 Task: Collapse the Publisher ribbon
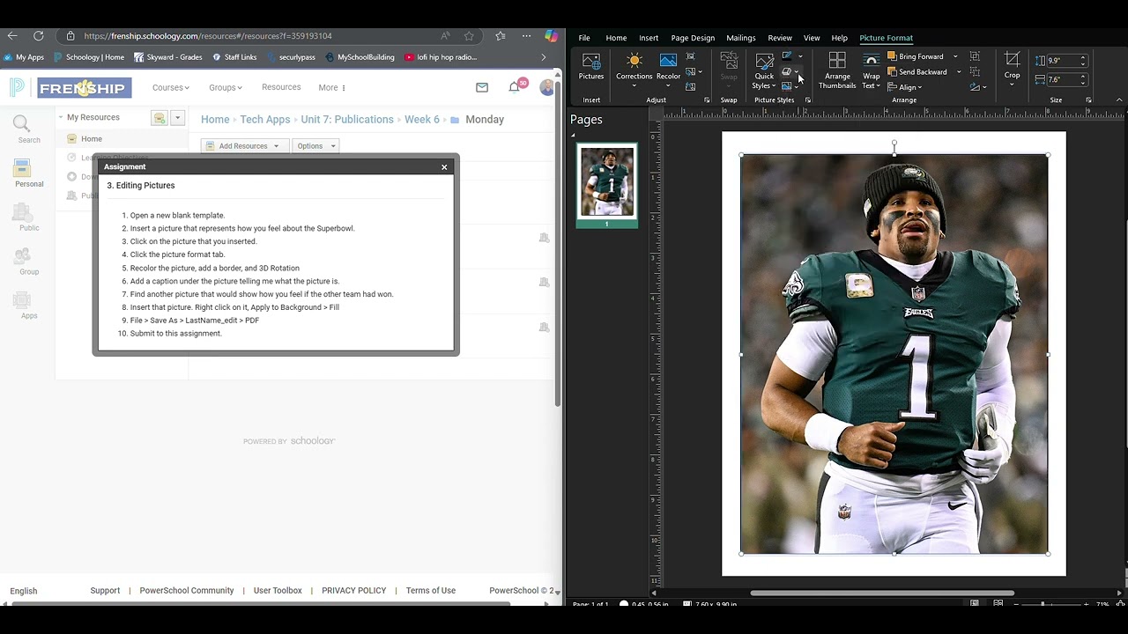coord(1119,100)
